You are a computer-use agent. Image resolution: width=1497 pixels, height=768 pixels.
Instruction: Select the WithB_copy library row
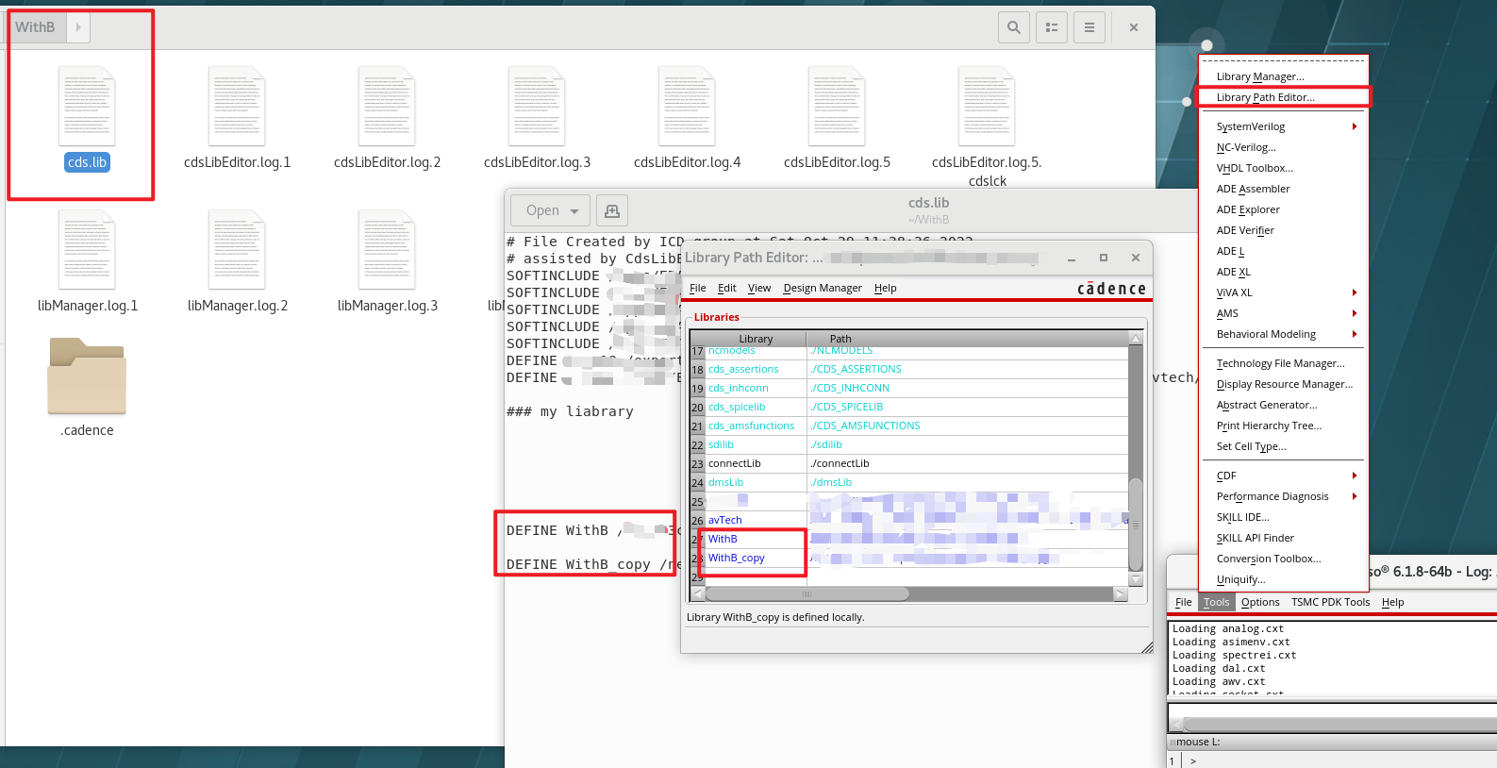(909, 558)
